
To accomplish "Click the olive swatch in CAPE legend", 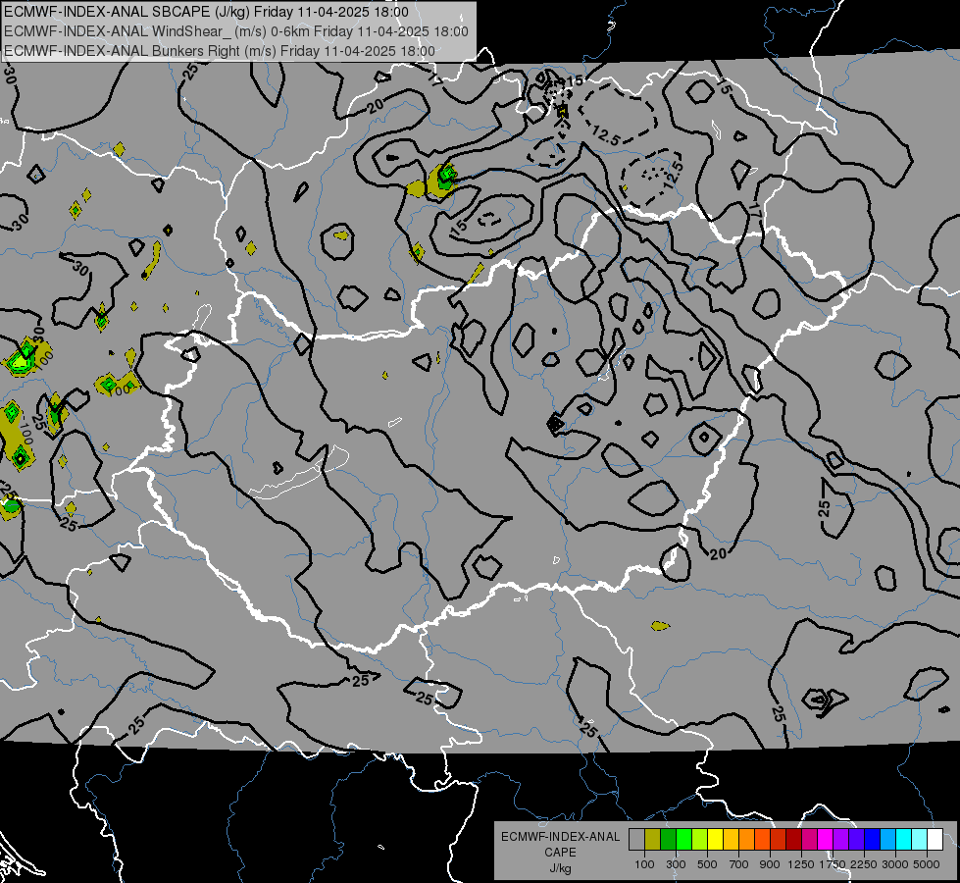I will (652, 839).
